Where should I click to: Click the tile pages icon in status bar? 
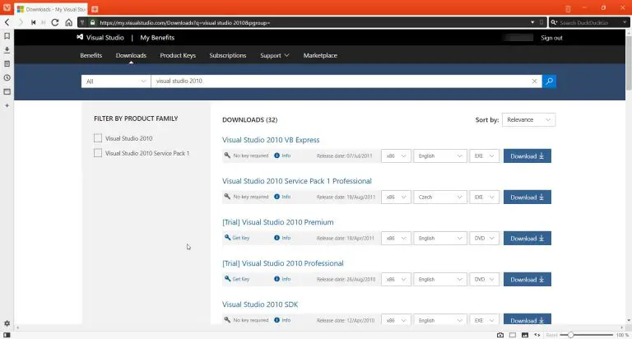coord(513,335)
